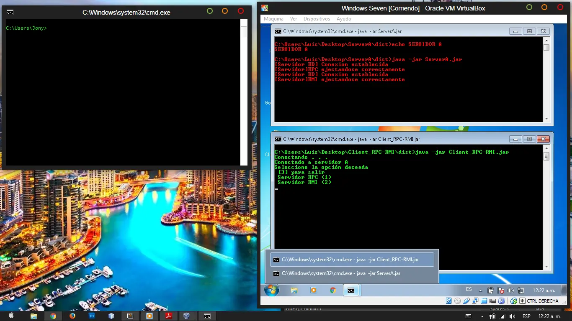Viewport: 572px width, 321px height.
Task: Click the 'C:\Users\Jony>' prompt in host cmd
Action: point(26,28)
